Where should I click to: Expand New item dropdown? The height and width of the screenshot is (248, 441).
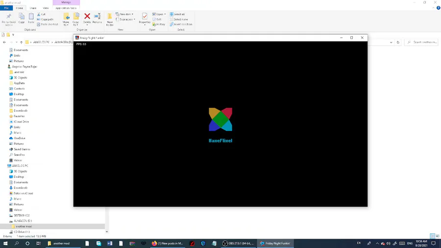124,14
